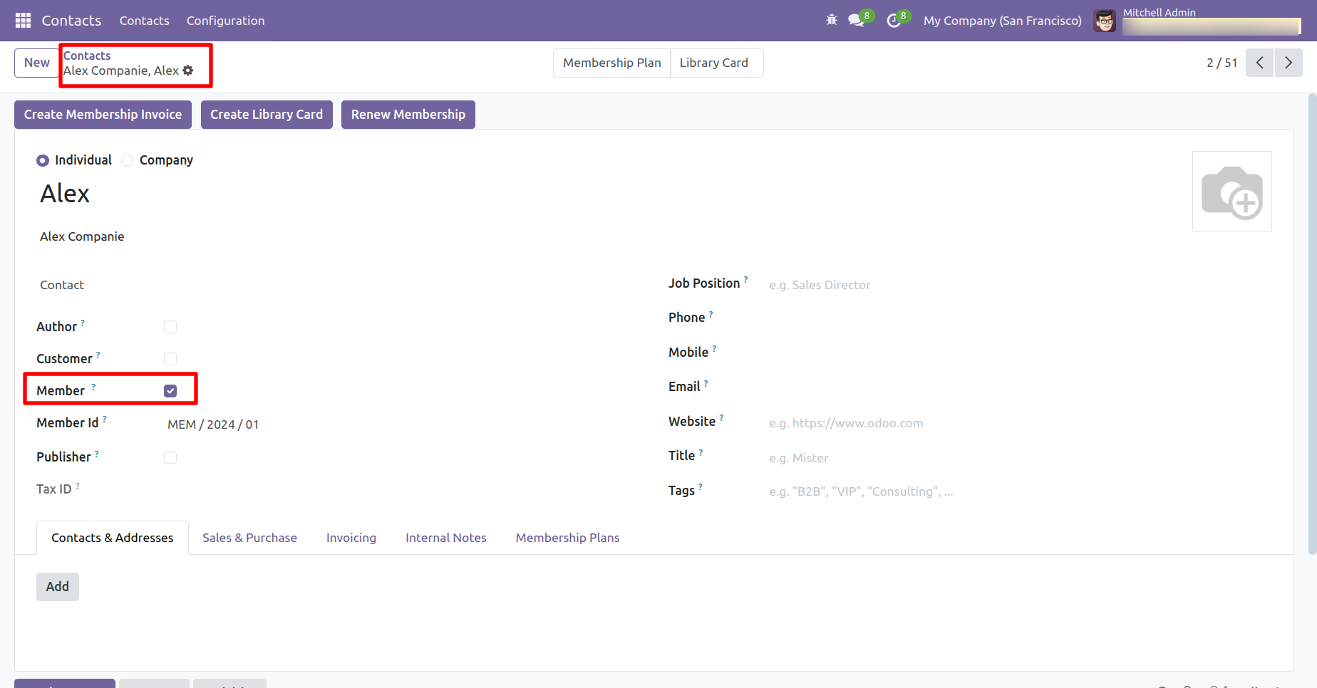This screenshot has width=1317, height=688.
Task: Open the gear actions icon beside Alex
Action: 188,71
